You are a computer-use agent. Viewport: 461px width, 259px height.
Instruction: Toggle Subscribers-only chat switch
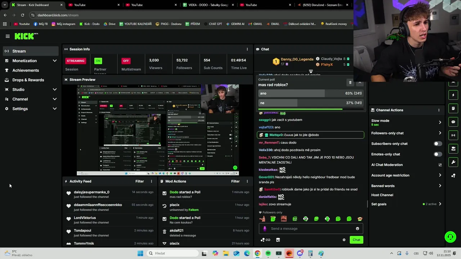438,144
